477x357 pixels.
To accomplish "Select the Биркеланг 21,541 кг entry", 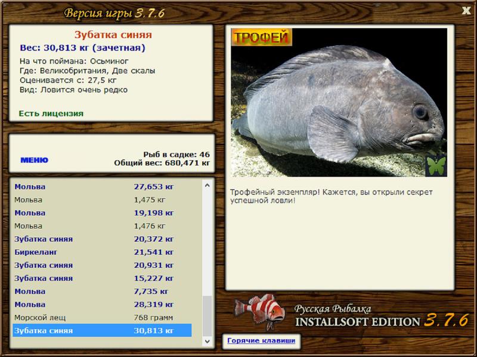I will tap(102, 252).
